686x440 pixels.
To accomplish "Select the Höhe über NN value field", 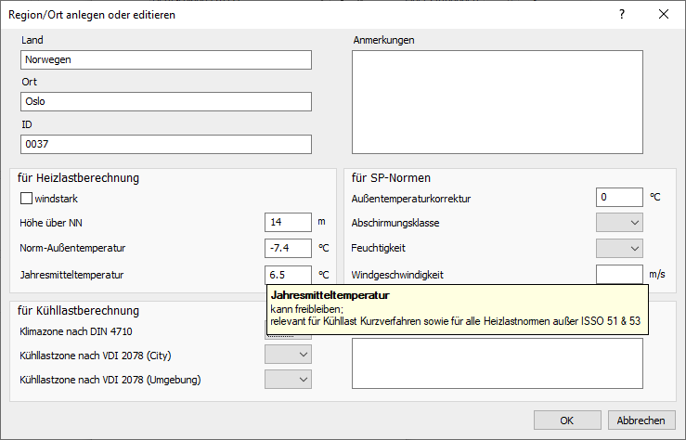I will click(288, 222).
